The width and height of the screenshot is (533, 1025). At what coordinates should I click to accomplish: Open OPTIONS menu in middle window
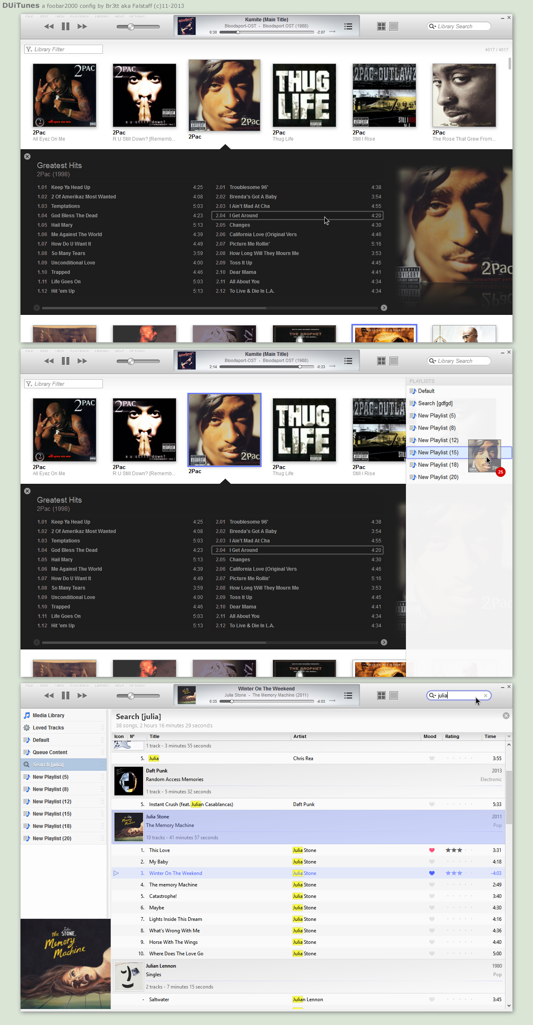point(137,351)
